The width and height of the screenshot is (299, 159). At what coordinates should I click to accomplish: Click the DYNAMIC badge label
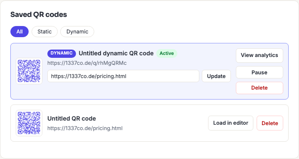click(x=61, y=53)
